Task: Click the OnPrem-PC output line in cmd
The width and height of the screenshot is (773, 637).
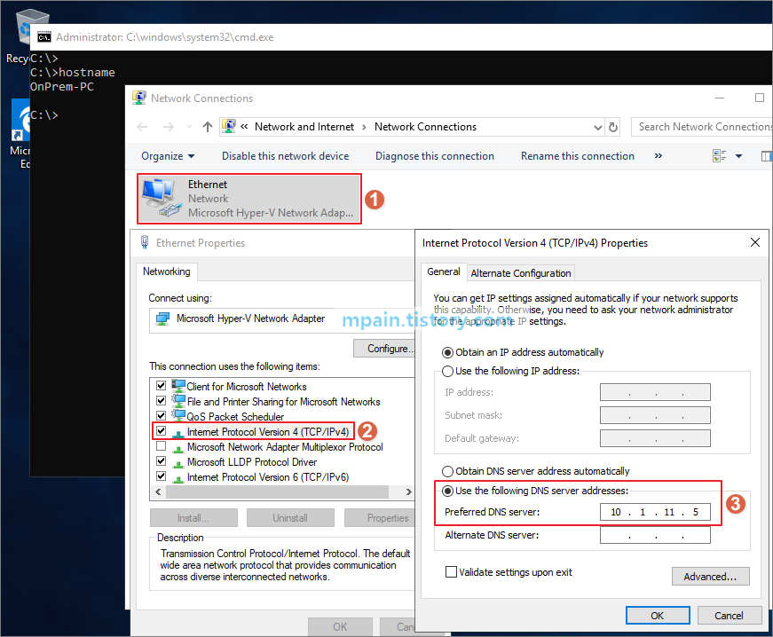Action: [x=62, y=87]
